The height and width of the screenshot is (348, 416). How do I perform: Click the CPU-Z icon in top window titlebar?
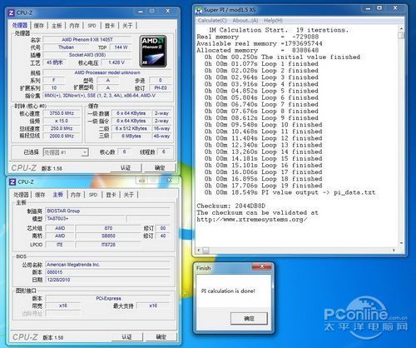[x=12, y=12]
